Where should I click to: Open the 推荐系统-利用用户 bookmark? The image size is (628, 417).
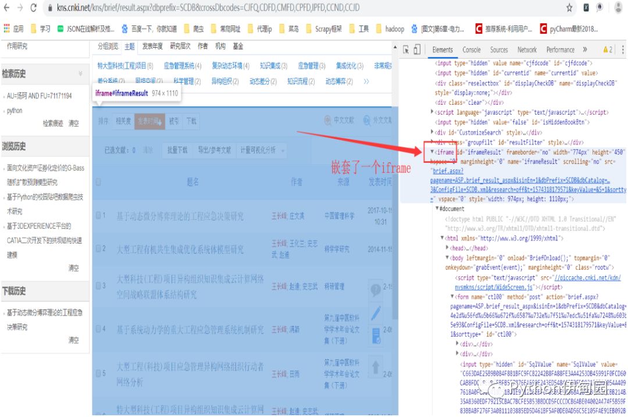pos(504,28)
